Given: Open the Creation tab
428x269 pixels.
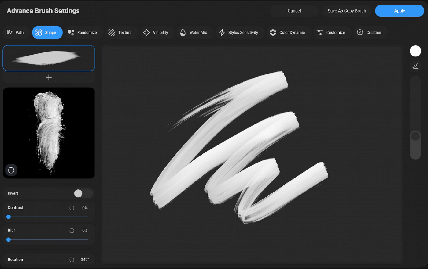Looking at the screenshot, I should [x=370, y=32].
